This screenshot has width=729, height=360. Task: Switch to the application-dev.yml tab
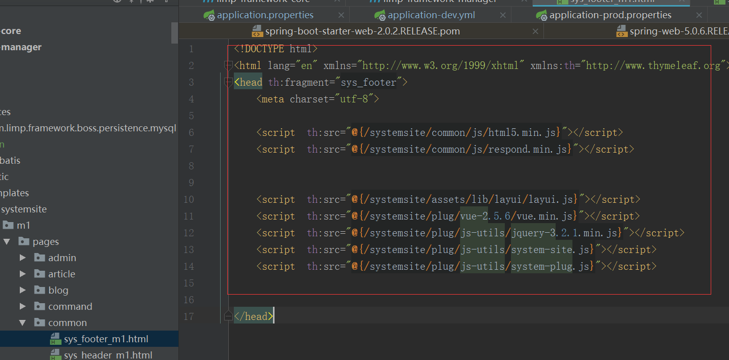pyautogui.click(x=432, y=15)
